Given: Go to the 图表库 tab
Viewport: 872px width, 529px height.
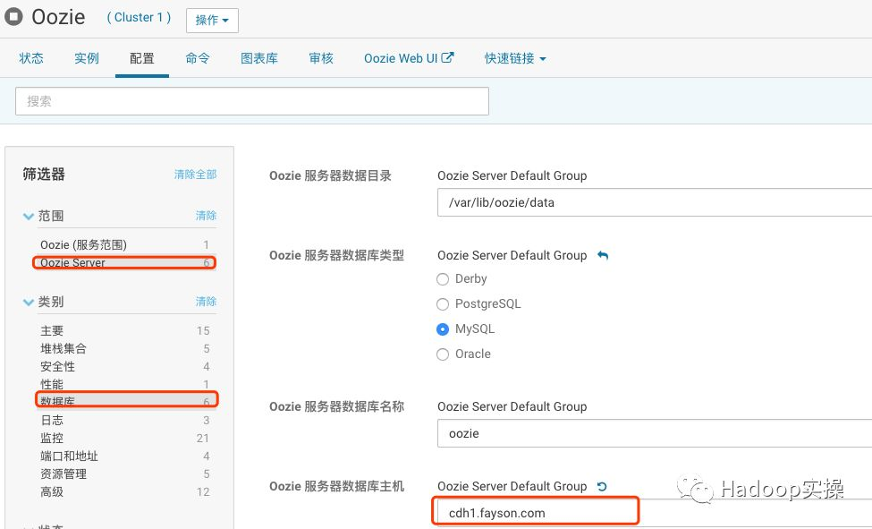Looking at the screenshot, I should [259, 58].
